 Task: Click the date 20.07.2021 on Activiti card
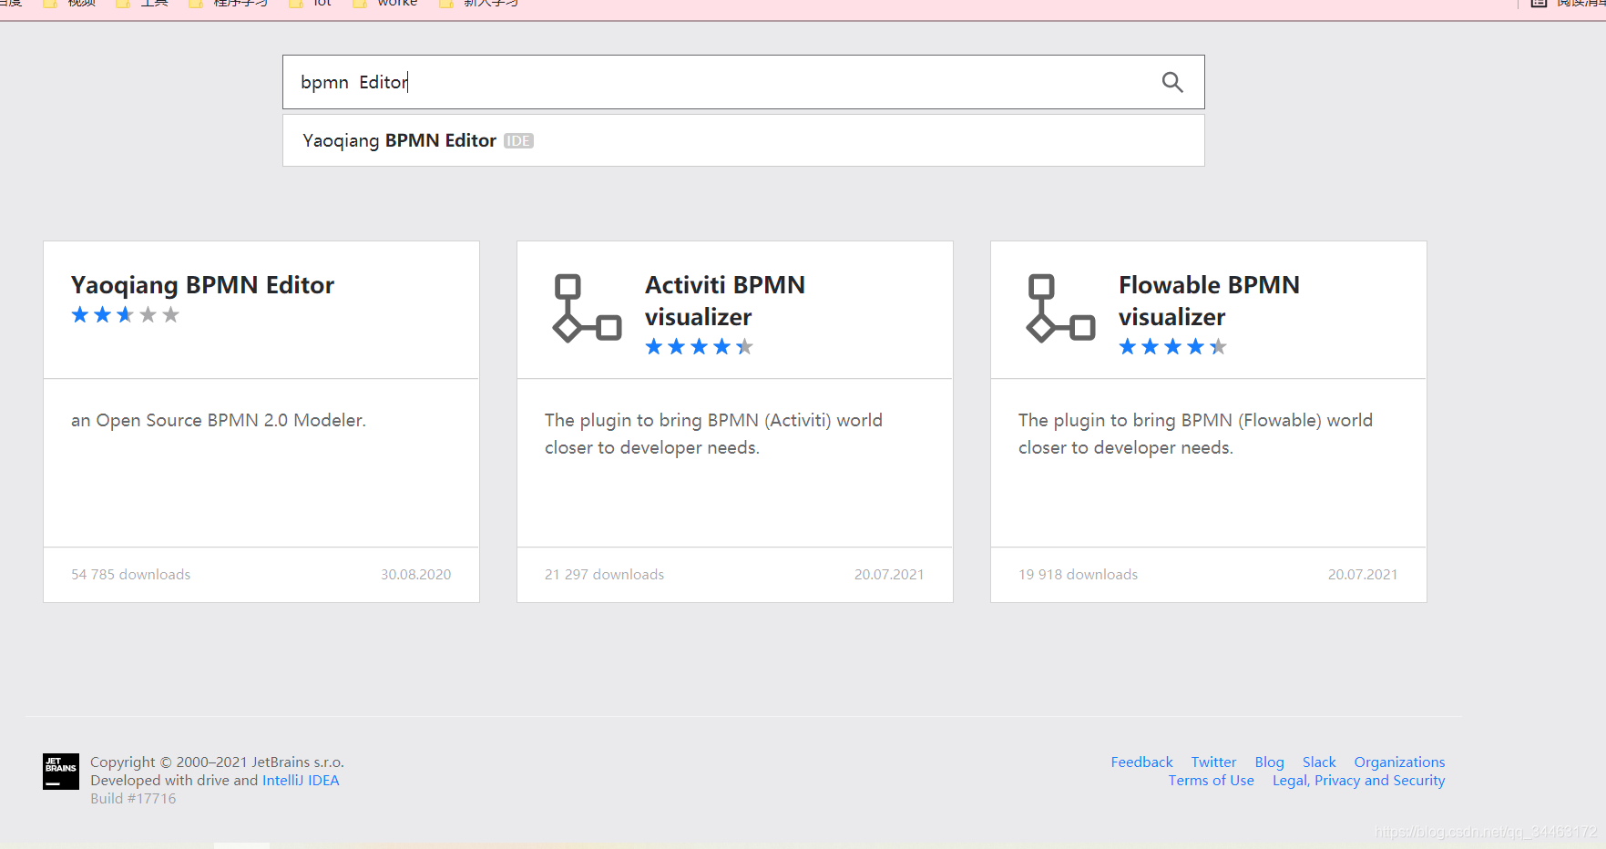889,575
